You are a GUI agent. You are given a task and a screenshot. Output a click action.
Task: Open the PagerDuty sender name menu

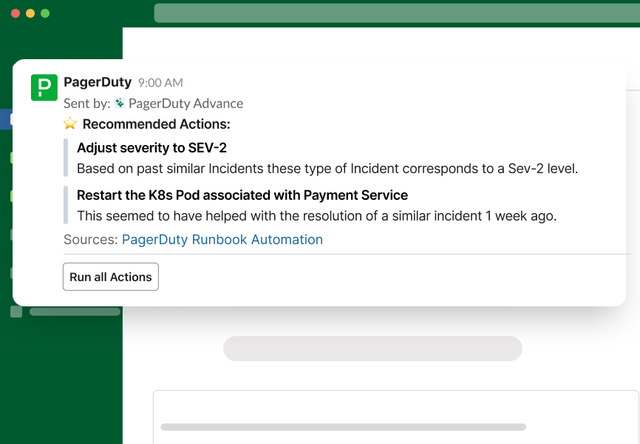(x=98, y=81)
